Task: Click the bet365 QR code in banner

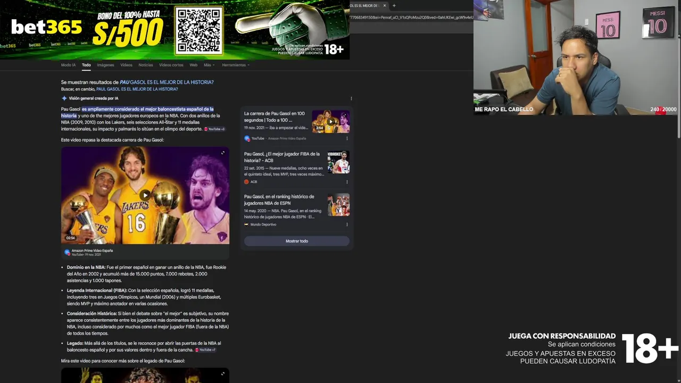Action: click(199, 30)
